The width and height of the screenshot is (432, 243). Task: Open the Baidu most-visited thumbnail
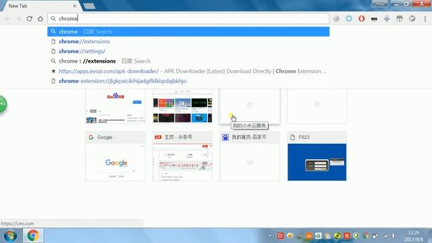click(115, 106)
